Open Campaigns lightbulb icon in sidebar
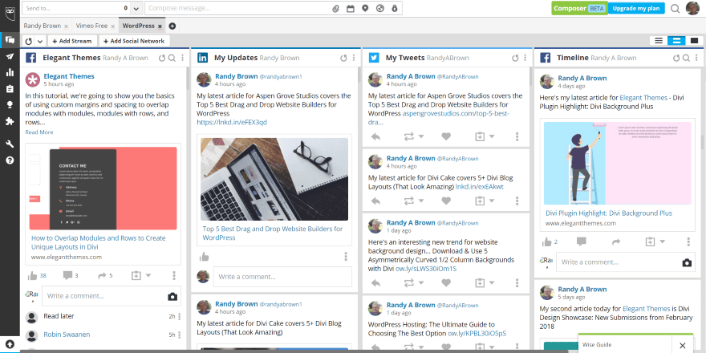Screen dimensions: 706x353 pos(10,104)
